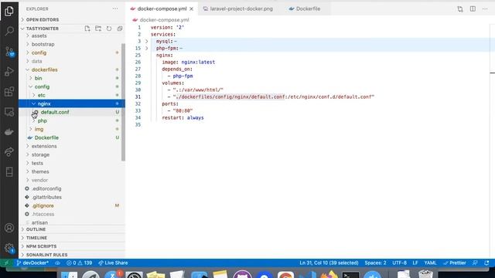The width and height of the screenshot is (495, 278).
Task: Click New File icon in explorer header
Action: pos(87,29)
